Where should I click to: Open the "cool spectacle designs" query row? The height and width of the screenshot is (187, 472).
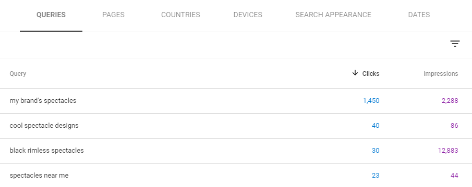(236, 126)
